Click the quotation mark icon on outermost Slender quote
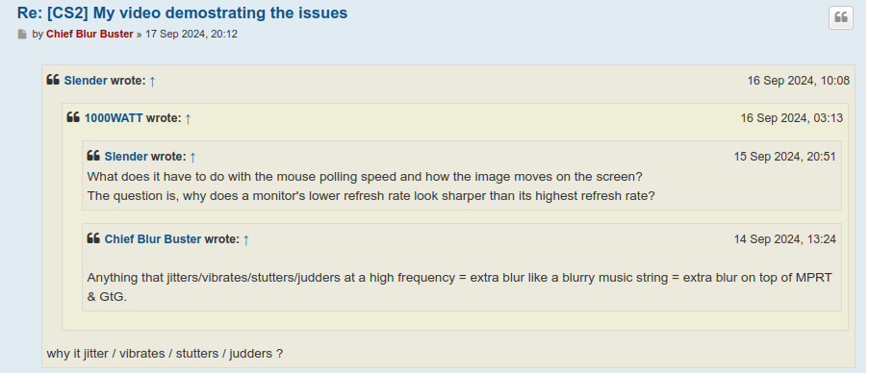 point(53,80)
